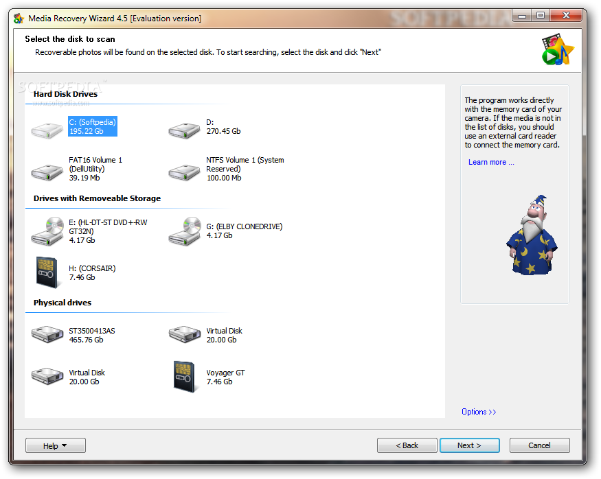
Task: Click the application icon in title bar
Action: [x=19, y=18]
